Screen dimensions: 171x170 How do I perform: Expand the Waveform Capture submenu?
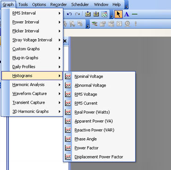pyautogui.click(x=32, y=94)
